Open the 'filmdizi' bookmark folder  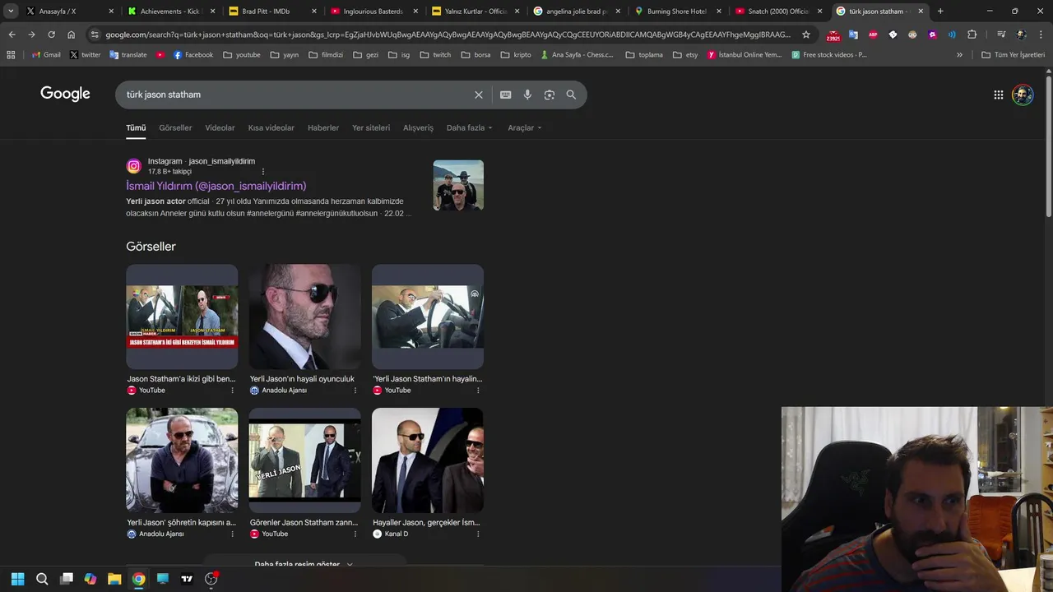click(326, 54)
